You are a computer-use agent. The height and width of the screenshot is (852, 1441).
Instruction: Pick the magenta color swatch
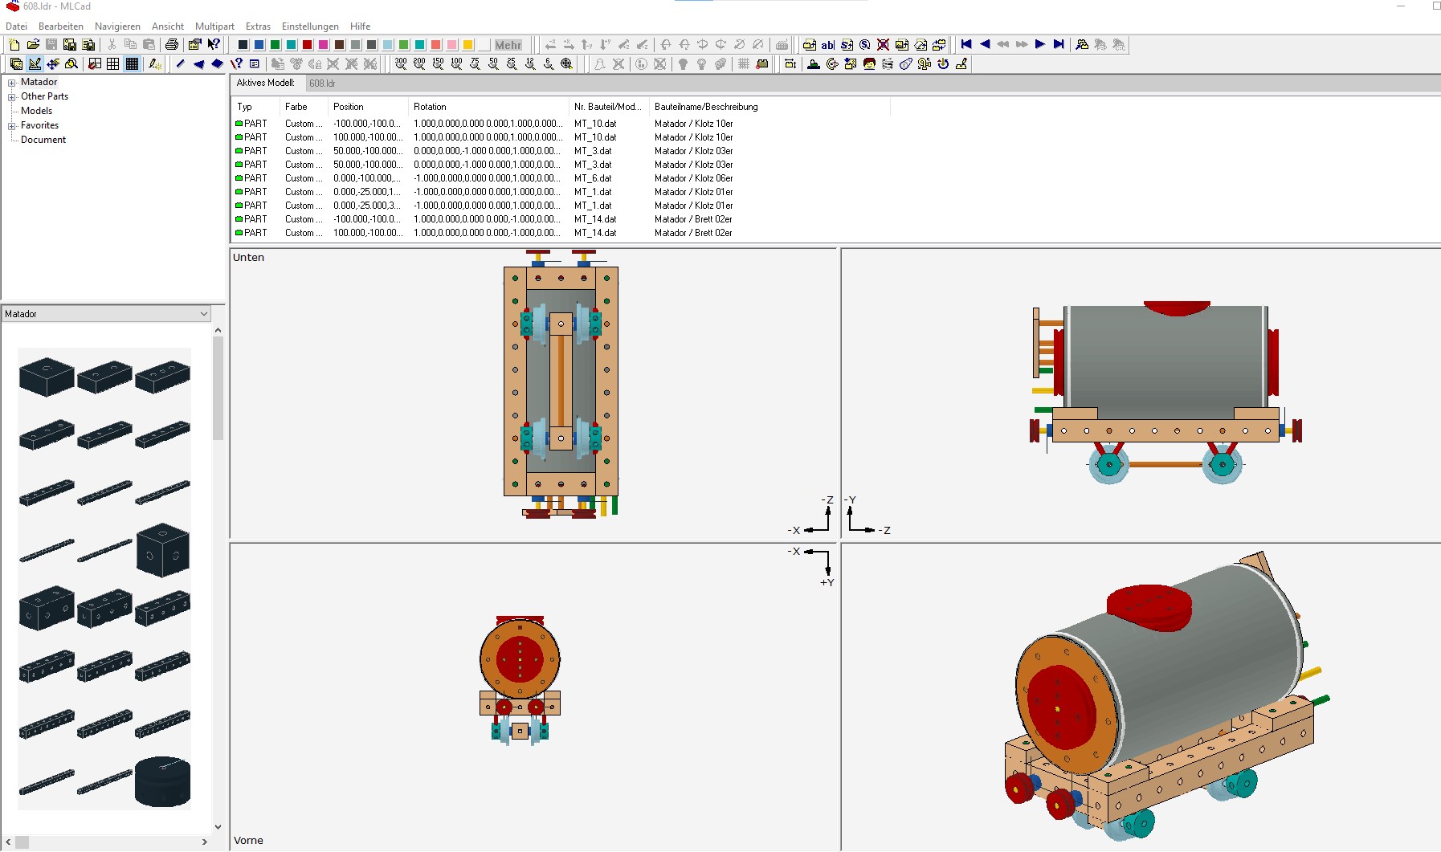[x=323, y=45]
